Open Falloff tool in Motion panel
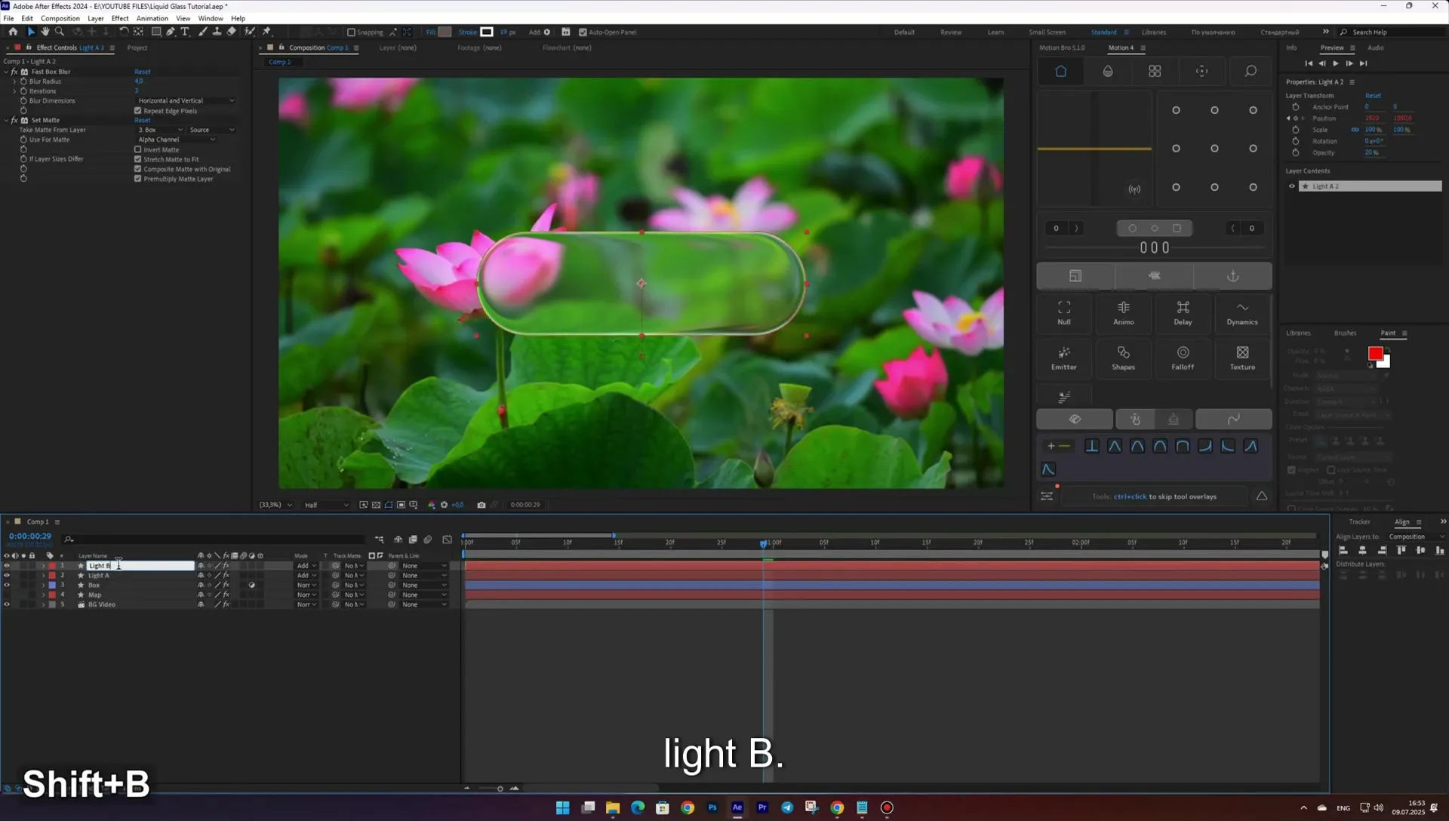 [1183, 358]
